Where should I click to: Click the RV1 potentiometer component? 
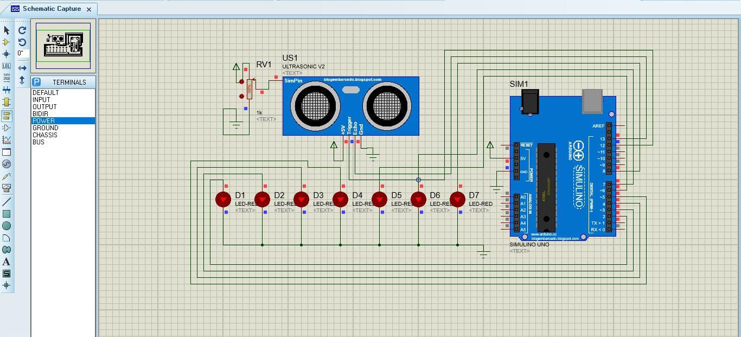coord(249,89)
